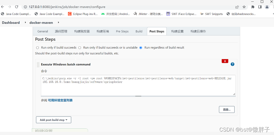
Task: Bookmark page with star icon
Action: [x=244, y=7]
